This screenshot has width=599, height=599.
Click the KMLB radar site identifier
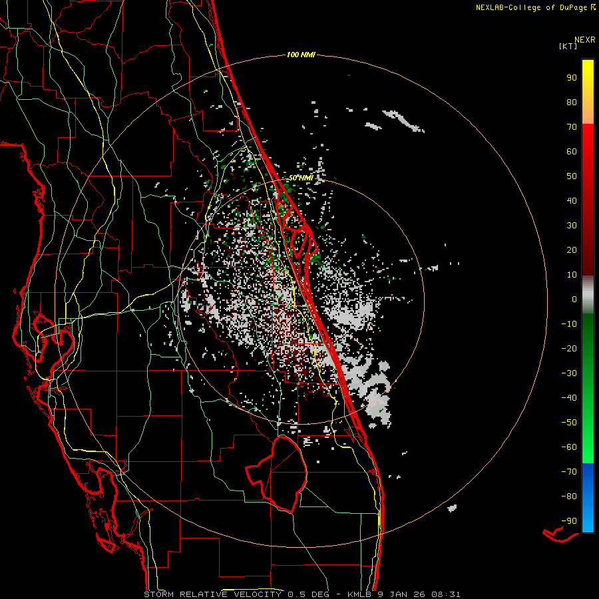point(359,594)
